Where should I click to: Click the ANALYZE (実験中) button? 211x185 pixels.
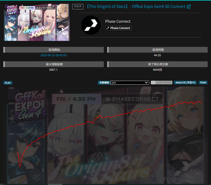pyautogui.click(x=185, y=83)
